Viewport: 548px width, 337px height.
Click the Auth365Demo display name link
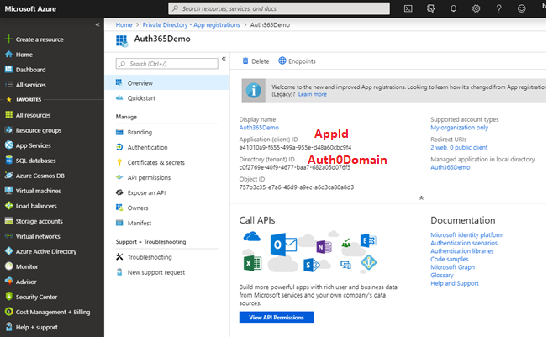[x=259, y=128]
